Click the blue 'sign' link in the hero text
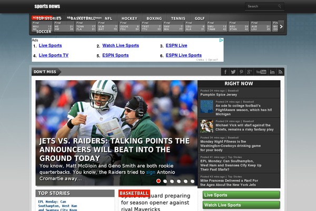Image resolution: width=316 pixels, height=211 pixels. point(151,172)
